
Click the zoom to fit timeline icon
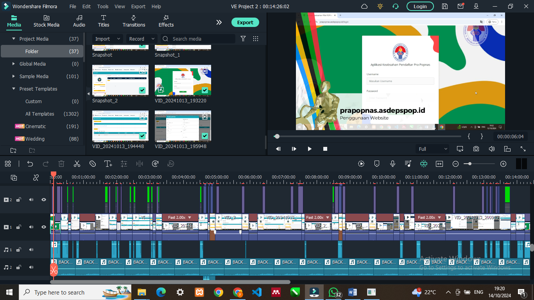(x=439, y=164)
